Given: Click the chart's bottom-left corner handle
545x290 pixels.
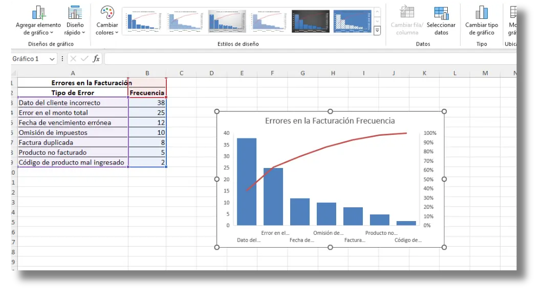Looking at the screenshot, I should tap(217, 247).
